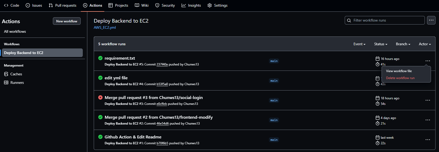Viewport: 439px width, 152px height.
Task: Open the Merge pull request #2 run
Action: pyautogui.click(x=159, y=117)
